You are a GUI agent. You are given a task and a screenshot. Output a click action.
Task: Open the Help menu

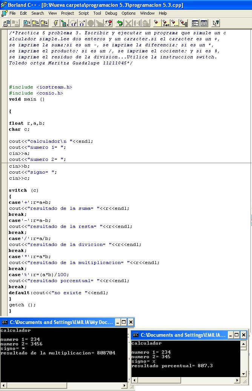click(x=163, y=13)
